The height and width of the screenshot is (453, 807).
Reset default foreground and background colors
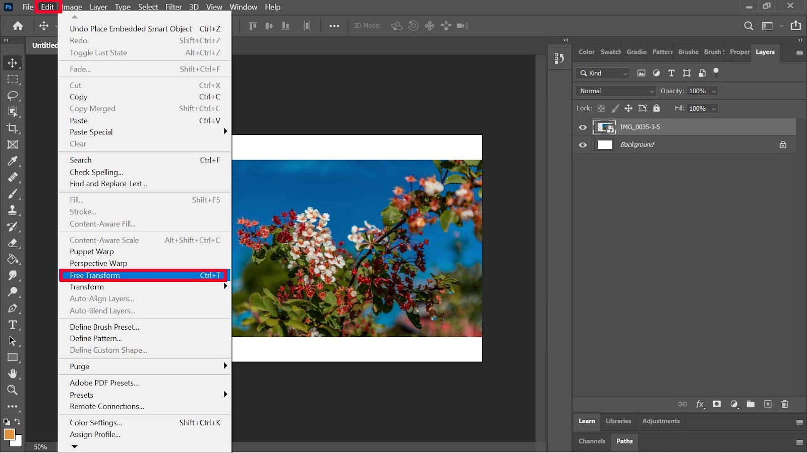(6, 422)
